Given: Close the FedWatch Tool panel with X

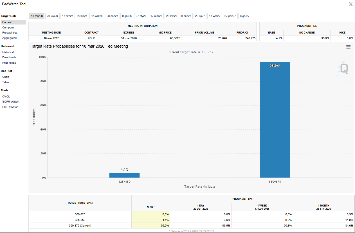Looking at the screenshot, I should 350,4.
